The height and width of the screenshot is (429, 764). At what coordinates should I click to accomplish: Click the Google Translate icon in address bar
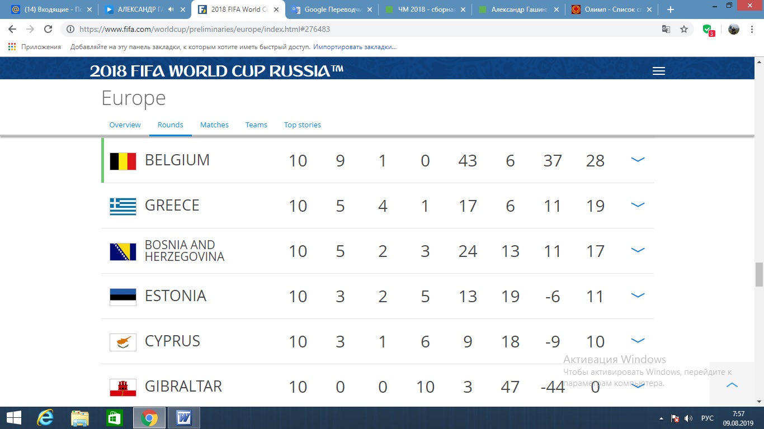666,30
